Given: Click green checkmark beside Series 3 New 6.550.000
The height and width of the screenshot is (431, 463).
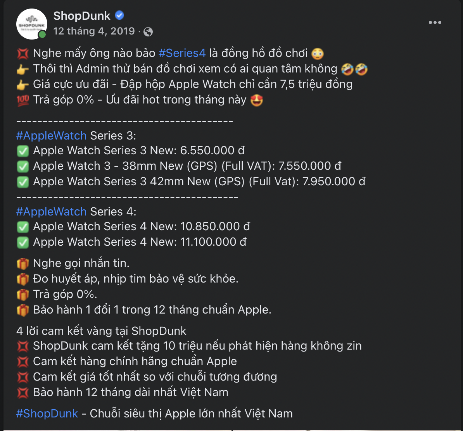Looking at the screenshot, I should click(23, 151).
